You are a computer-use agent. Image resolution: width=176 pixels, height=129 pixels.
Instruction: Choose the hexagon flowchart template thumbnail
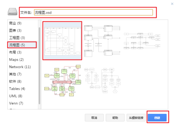coord(102,80)
